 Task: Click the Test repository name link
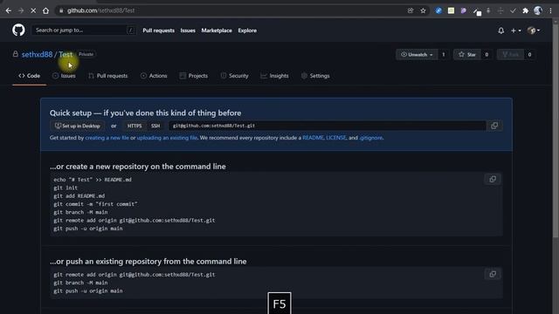66,54
